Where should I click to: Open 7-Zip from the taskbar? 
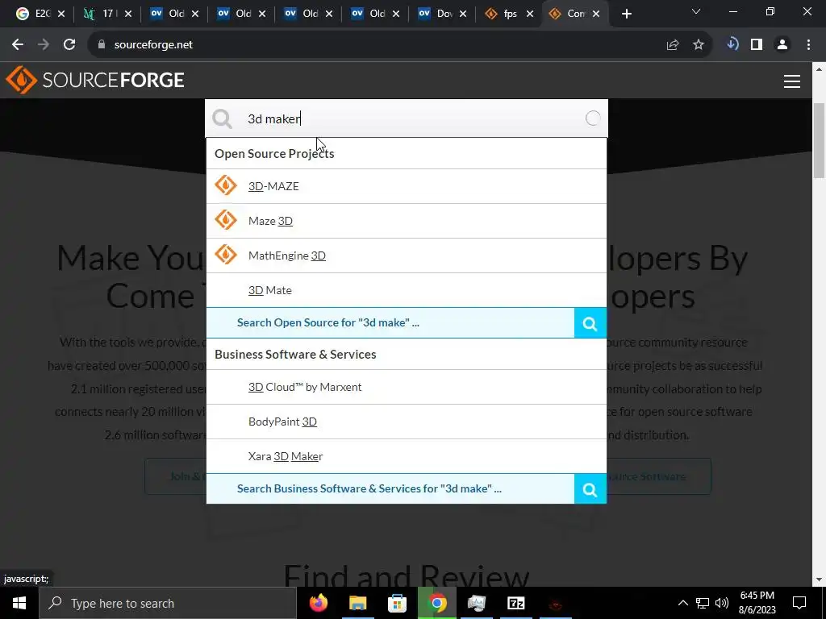pos(515,603)
